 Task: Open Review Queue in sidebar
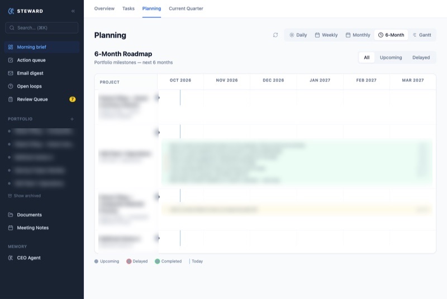[x=41, y=99]
